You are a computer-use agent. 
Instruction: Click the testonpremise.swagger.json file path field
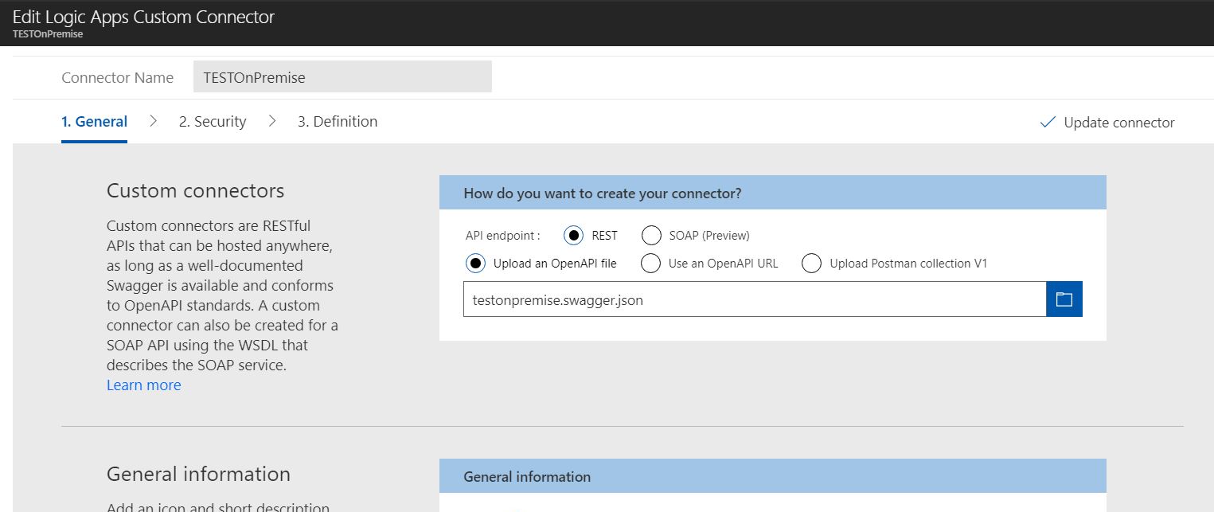[755, 299]
